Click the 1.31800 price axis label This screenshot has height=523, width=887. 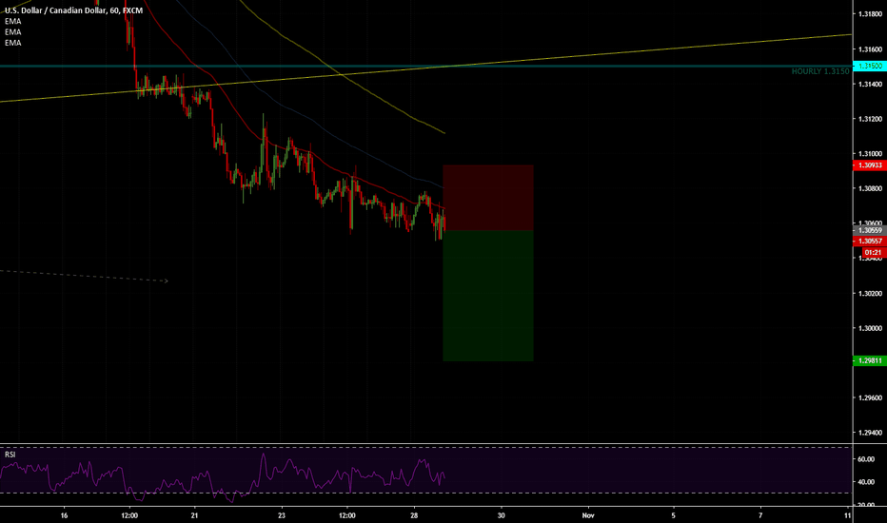[x=870, y=14]
